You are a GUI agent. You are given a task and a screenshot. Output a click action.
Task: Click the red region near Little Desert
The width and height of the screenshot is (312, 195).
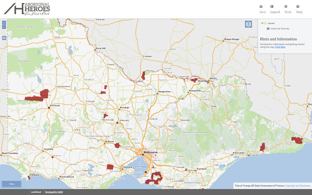(x=34, y=98)
